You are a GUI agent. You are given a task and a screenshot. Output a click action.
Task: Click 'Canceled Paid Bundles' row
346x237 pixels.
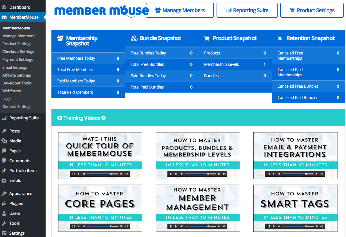coord(309,98)
